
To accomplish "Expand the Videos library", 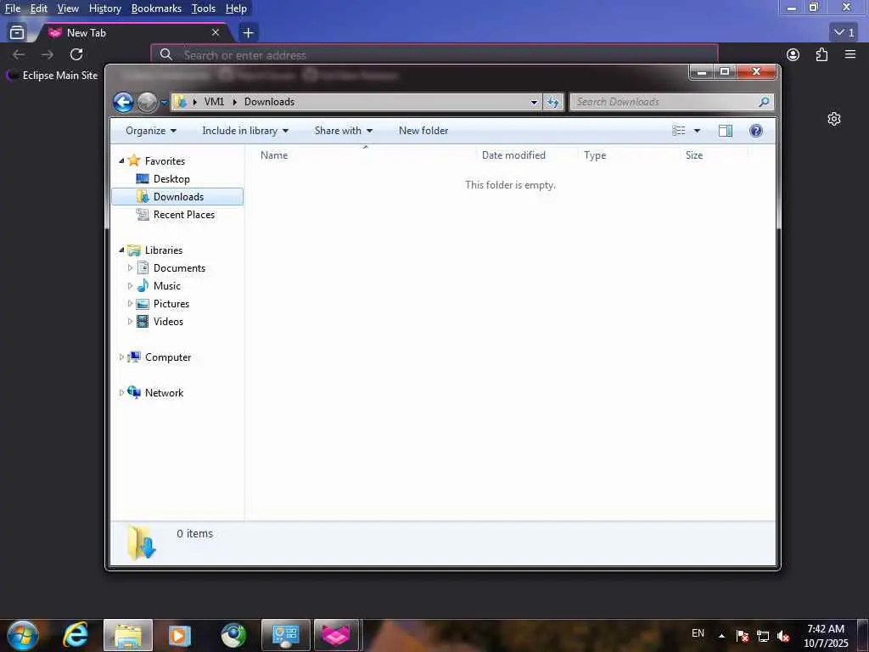I will click(130, 322).
